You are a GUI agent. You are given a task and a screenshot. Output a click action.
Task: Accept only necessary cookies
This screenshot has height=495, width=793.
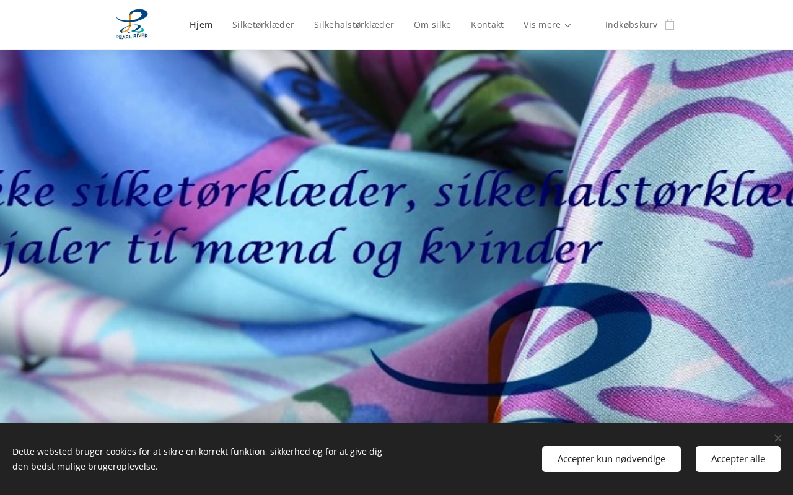tap(611, 459)
